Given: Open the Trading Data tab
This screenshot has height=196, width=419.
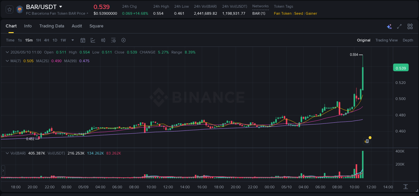Looking at the screenshot, I should pos(52,26).
